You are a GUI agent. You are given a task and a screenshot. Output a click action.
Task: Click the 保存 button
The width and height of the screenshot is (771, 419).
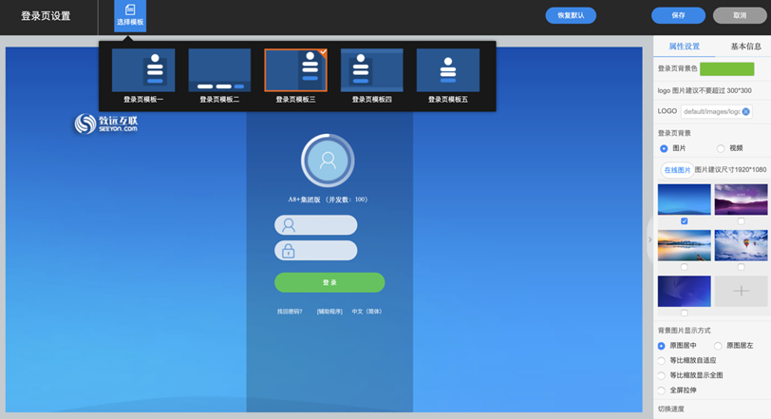(678, 15)
